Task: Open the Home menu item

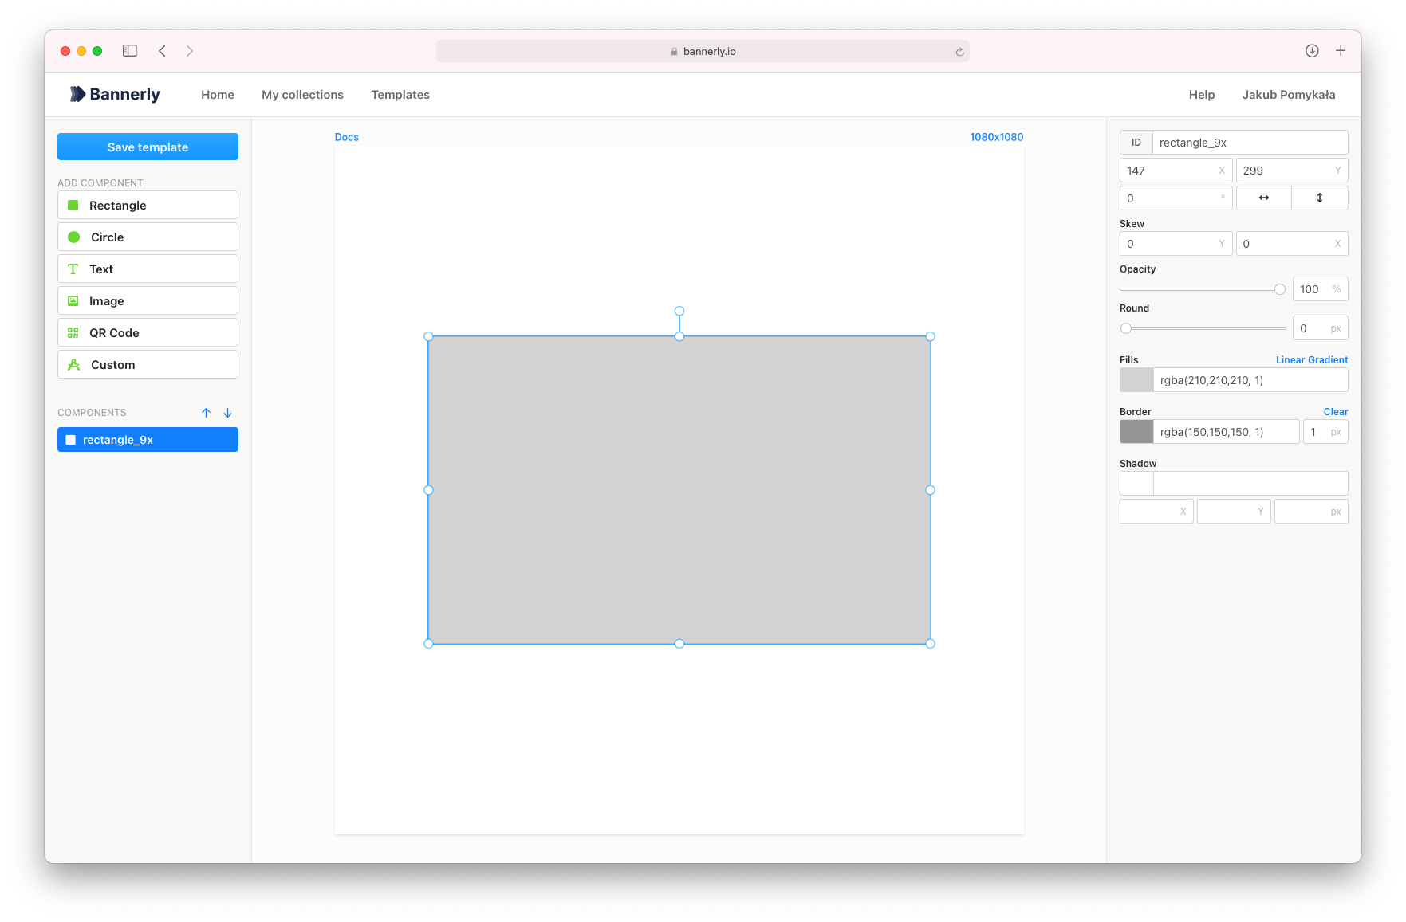Action: 218,95
